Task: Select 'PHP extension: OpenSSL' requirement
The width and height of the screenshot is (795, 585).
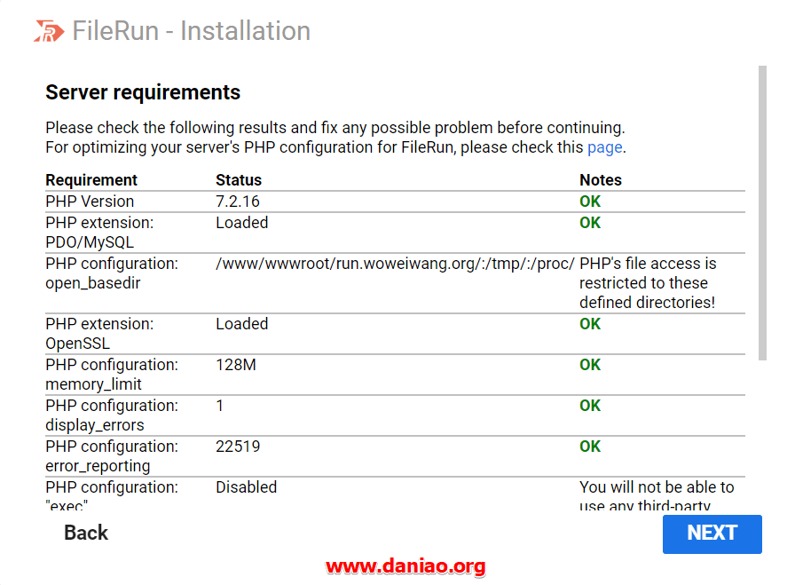Action: point(99,334)
